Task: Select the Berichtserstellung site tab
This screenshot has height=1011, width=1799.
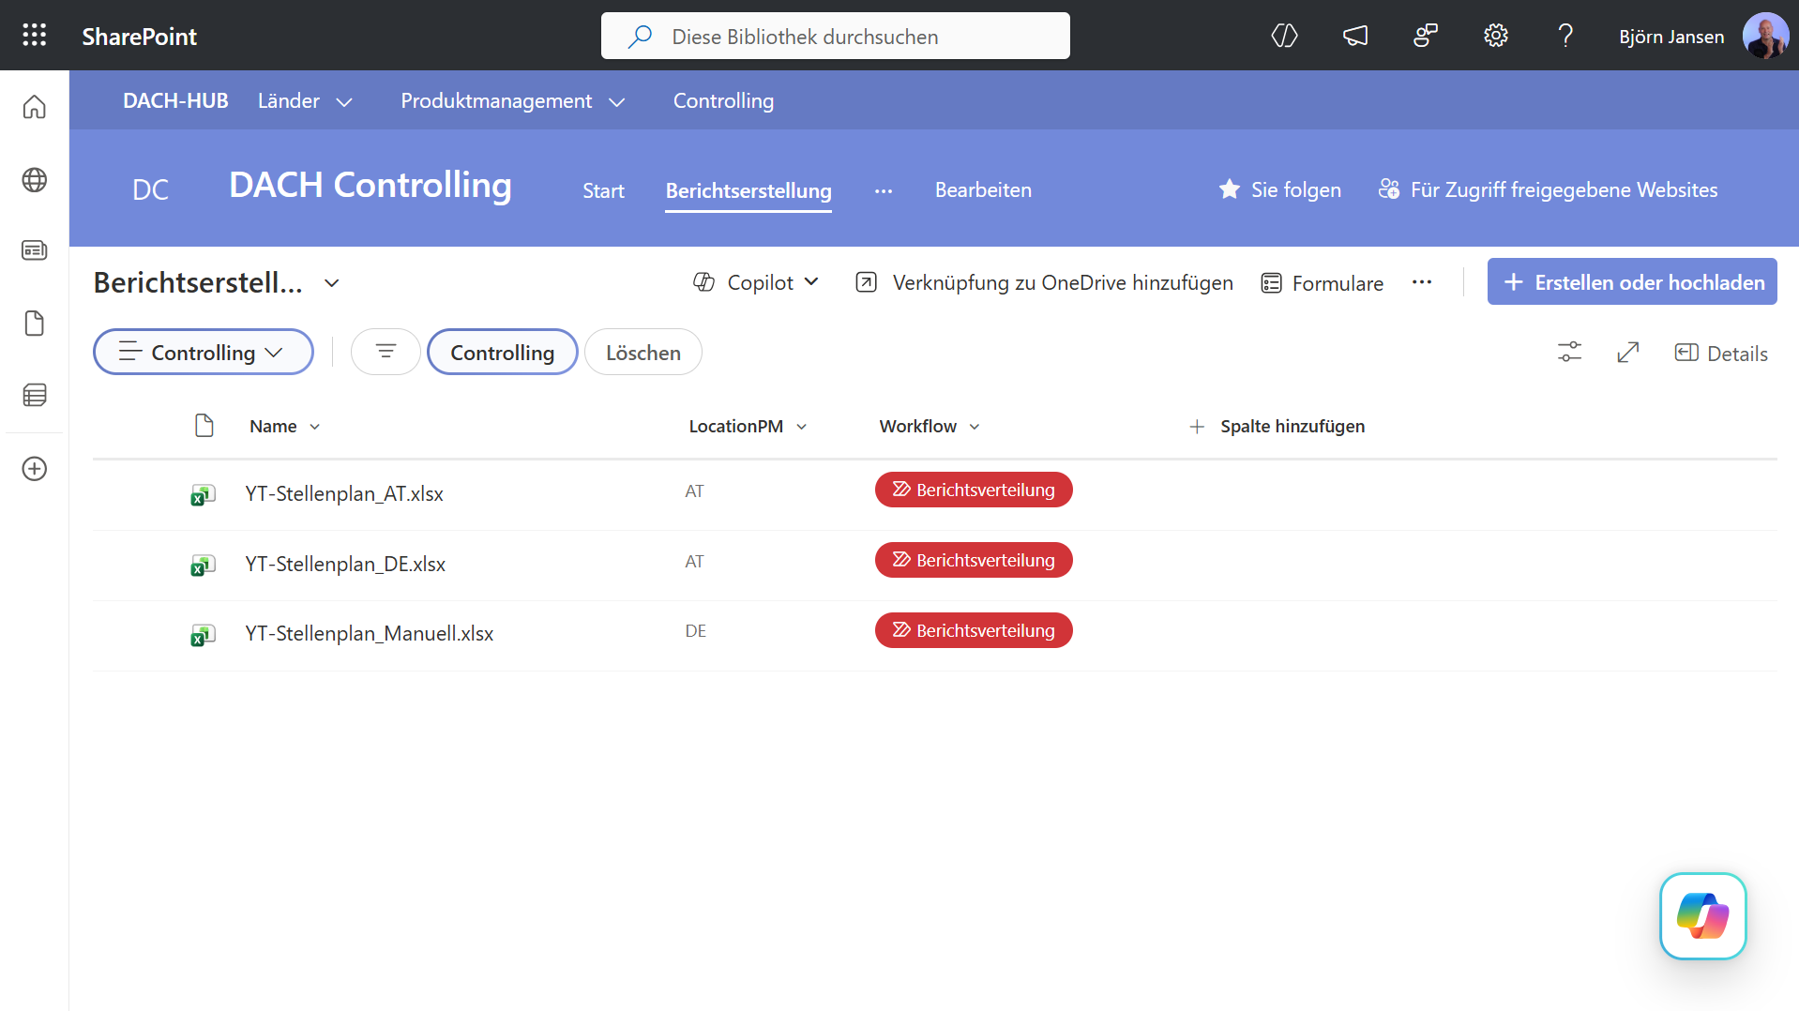Action: pos(748,190)
